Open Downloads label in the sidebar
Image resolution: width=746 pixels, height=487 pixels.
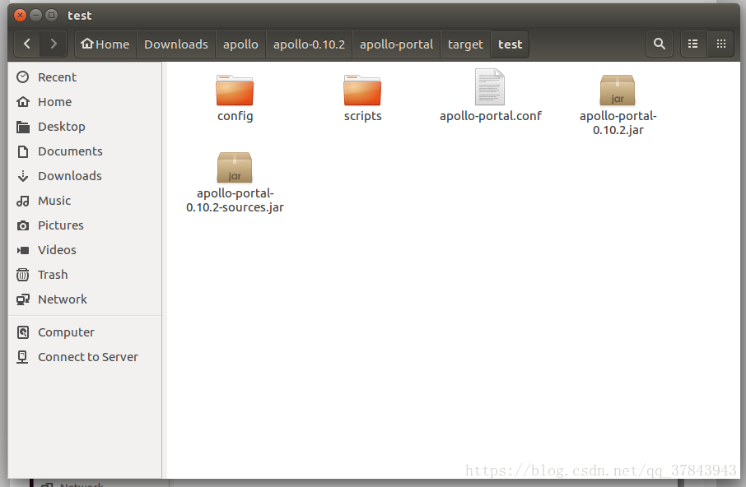(70, 176)
